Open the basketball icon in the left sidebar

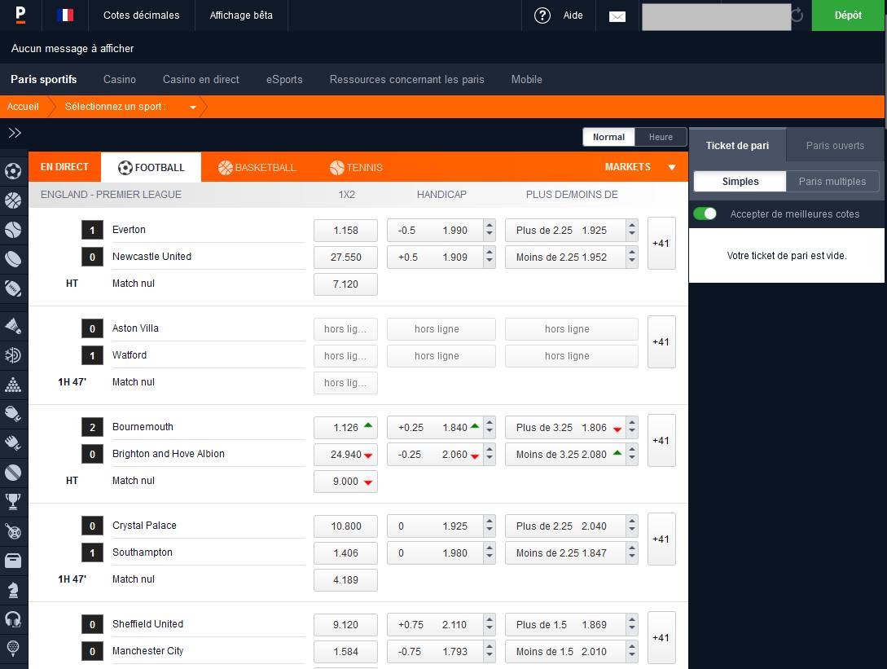(13, 200)
